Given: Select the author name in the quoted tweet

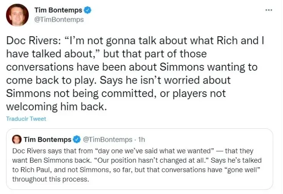Looking at the screenshot, I should coord(47,139).
